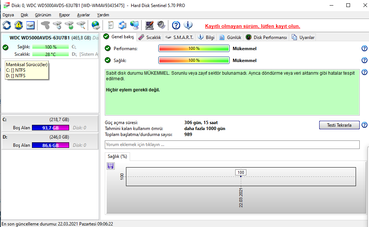Screen dimensions: 369x227
Task: Click the disk with clock toolbar icon
Action: [57, 25]
